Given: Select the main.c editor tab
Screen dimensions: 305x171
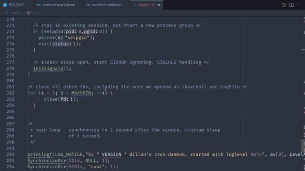Looking at the screenshot, I should tap(146, 5).
